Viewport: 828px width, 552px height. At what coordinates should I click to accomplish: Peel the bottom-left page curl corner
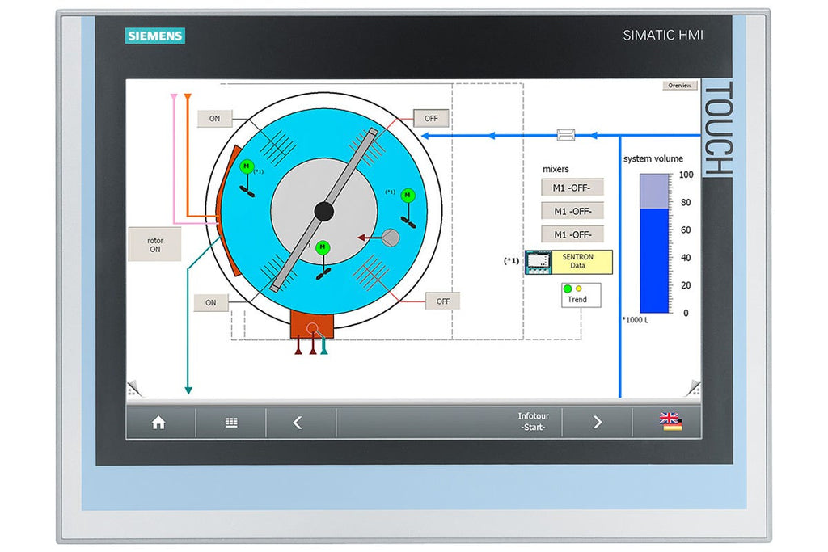point(134,389)
